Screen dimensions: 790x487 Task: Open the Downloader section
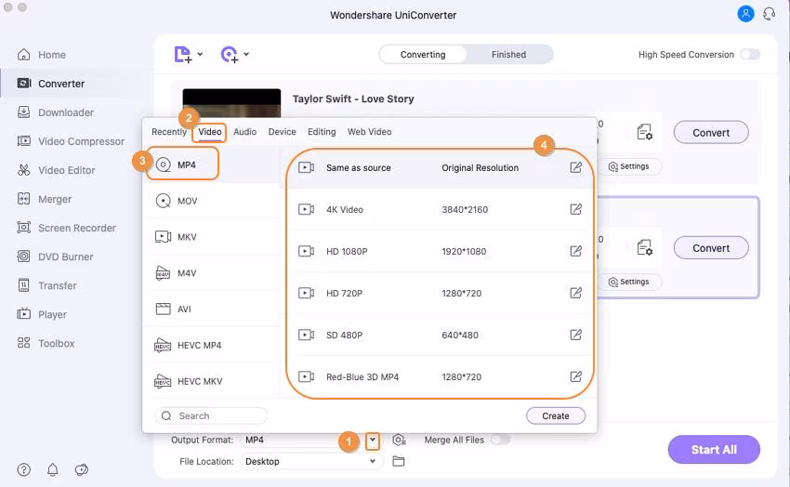55,112
